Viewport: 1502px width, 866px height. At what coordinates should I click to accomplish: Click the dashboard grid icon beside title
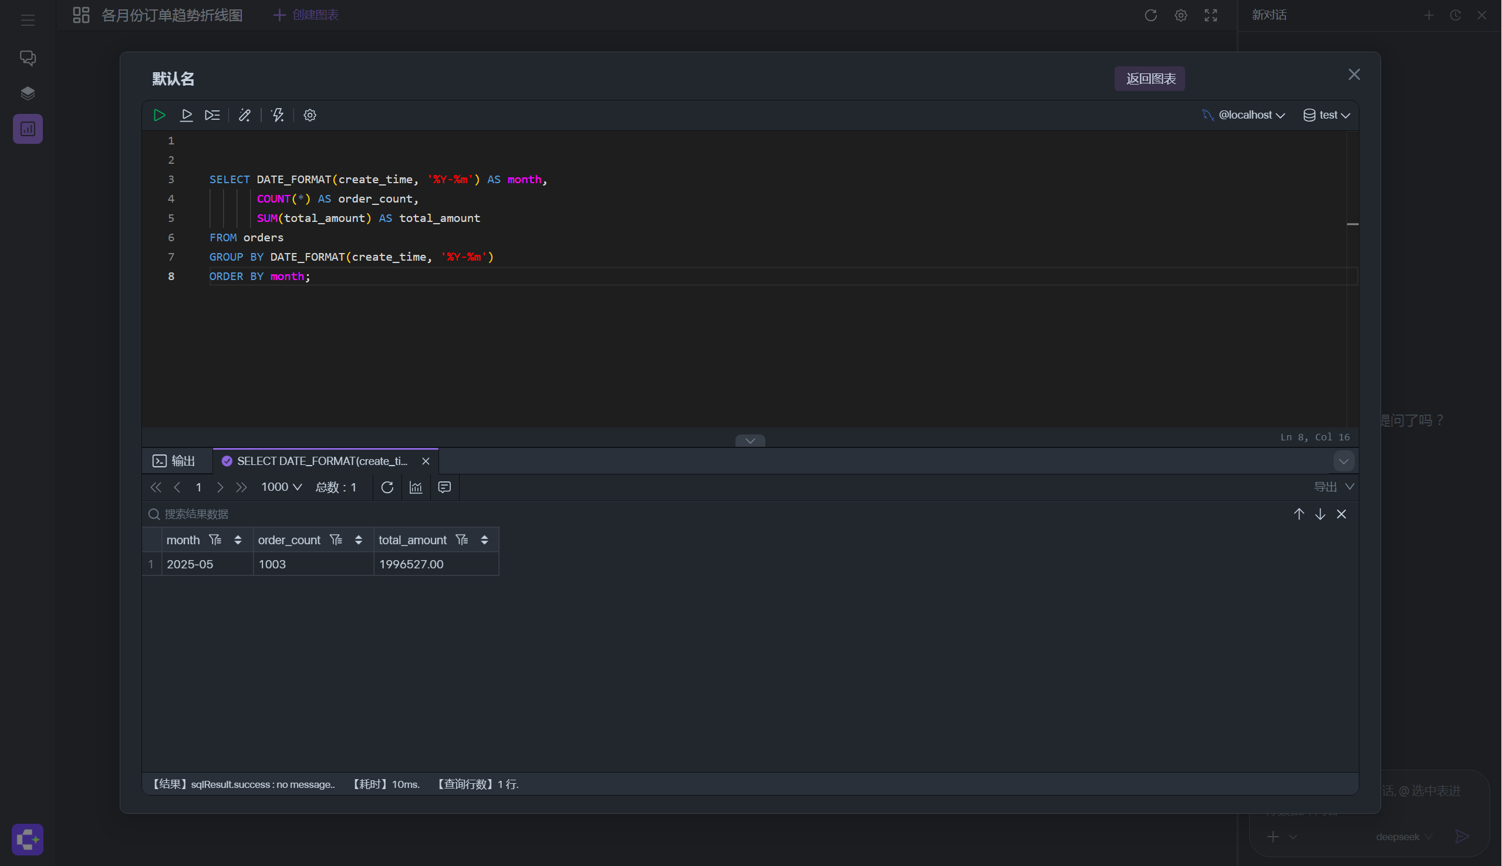(x=81, y=15)
